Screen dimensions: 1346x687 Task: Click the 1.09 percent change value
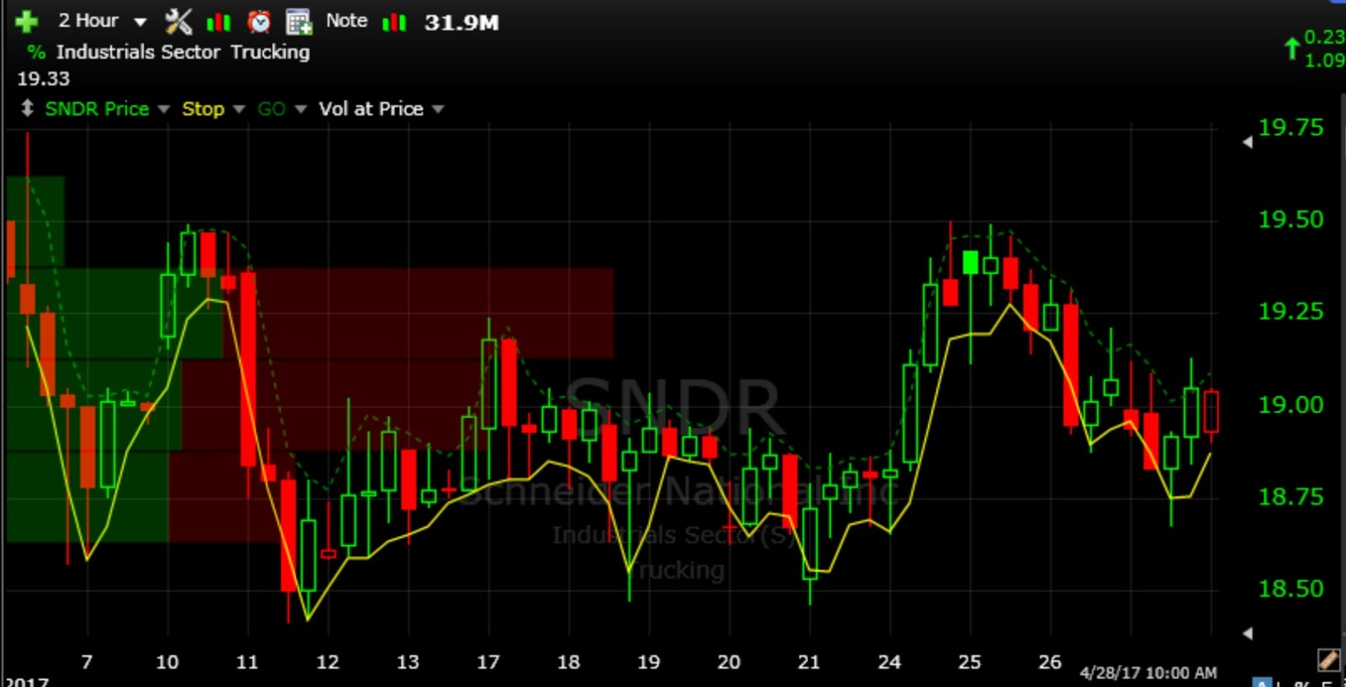coord(1324,61)
